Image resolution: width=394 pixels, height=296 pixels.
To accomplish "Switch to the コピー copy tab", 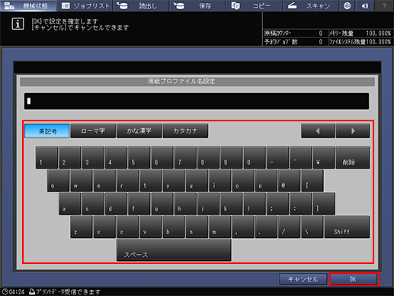I will pyautogui.click(x=255, y=5).
